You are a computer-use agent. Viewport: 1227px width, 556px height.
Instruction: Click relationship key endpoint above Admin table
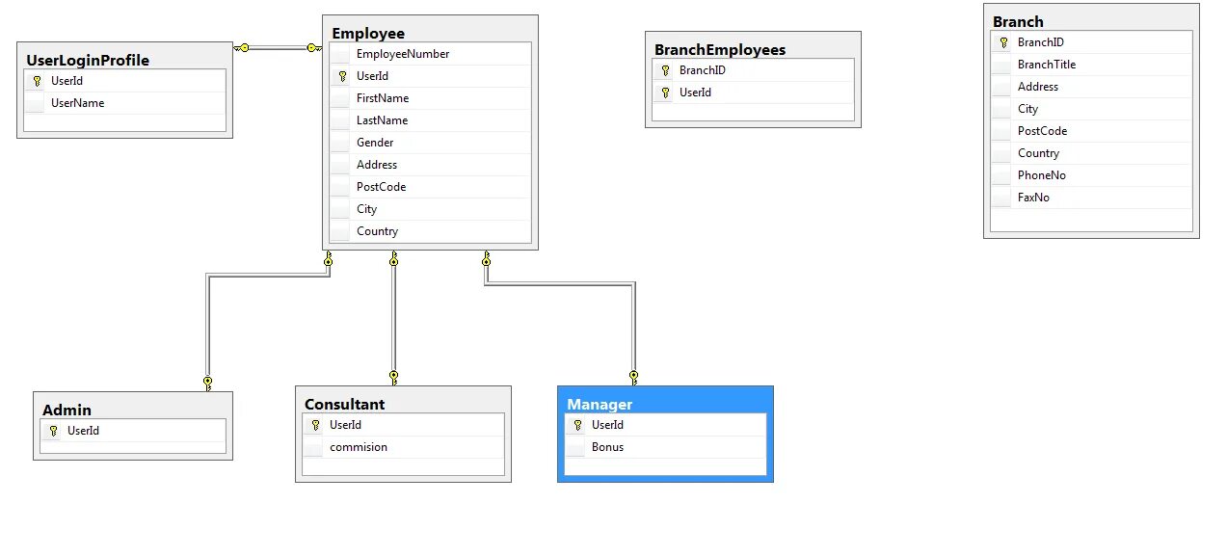click(x=207, y=383)
